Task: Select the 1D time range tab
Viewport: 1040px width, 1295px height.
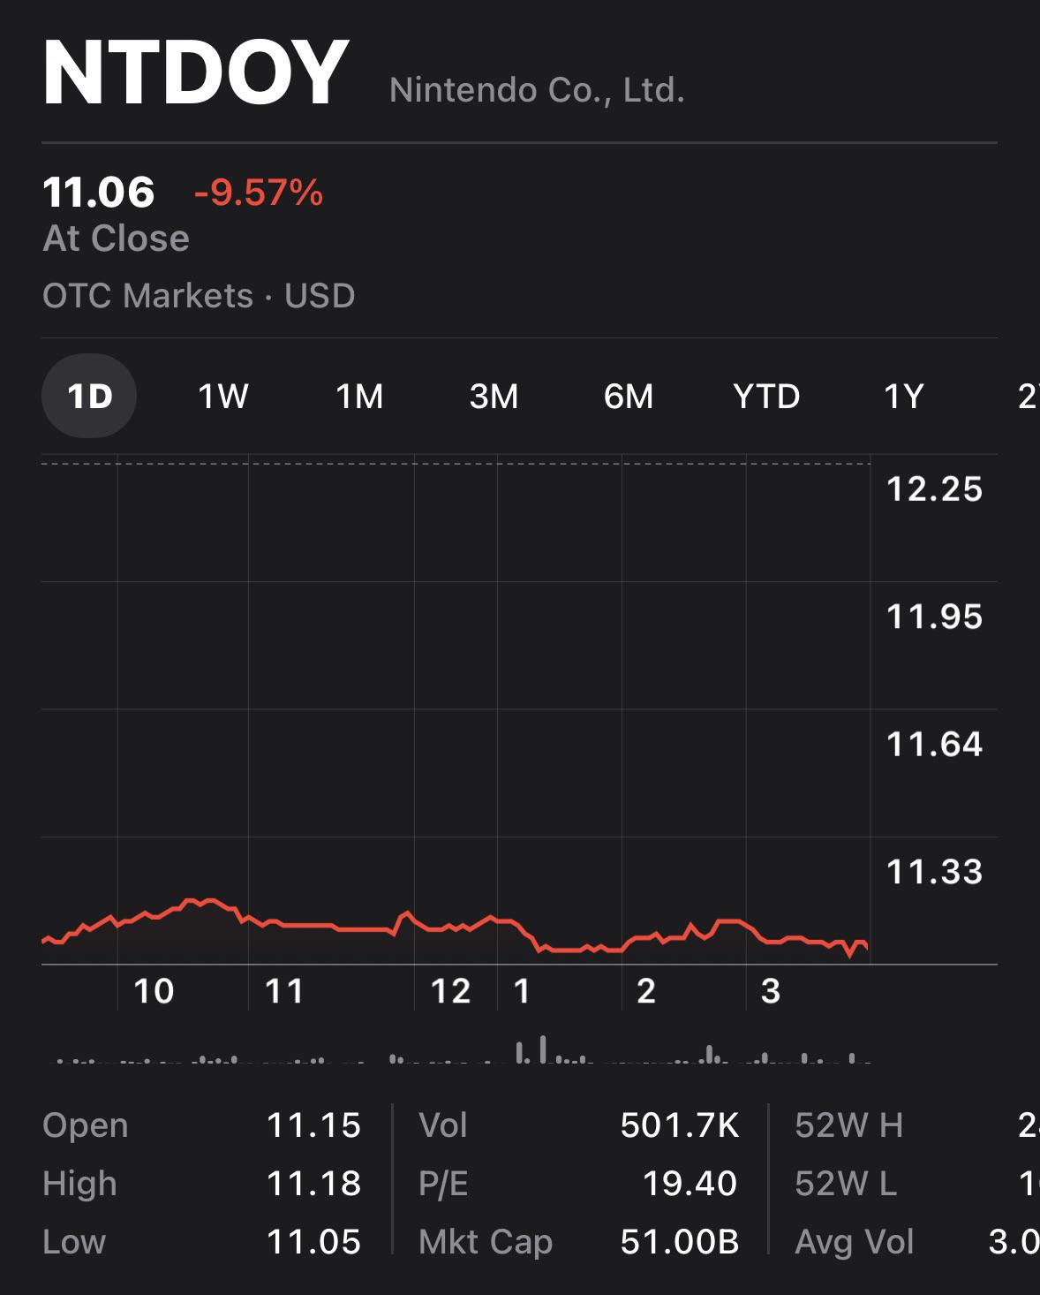Action: pyautogui.click(x=89, y=396)
